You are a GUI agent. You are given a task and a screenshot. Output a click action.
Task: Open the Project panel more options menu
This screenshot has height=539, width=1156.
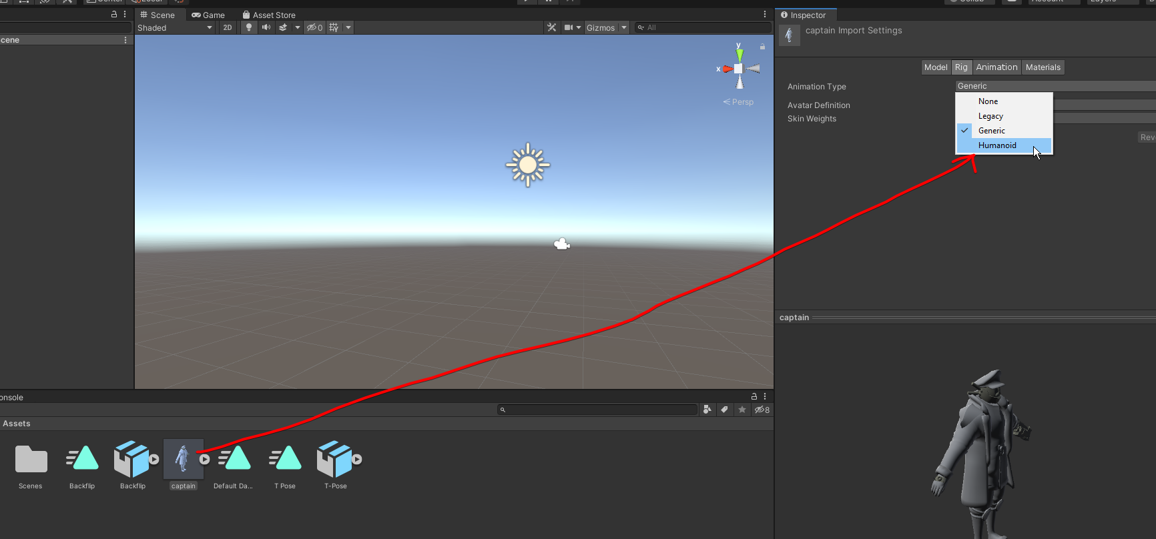(x=765, y=396)
